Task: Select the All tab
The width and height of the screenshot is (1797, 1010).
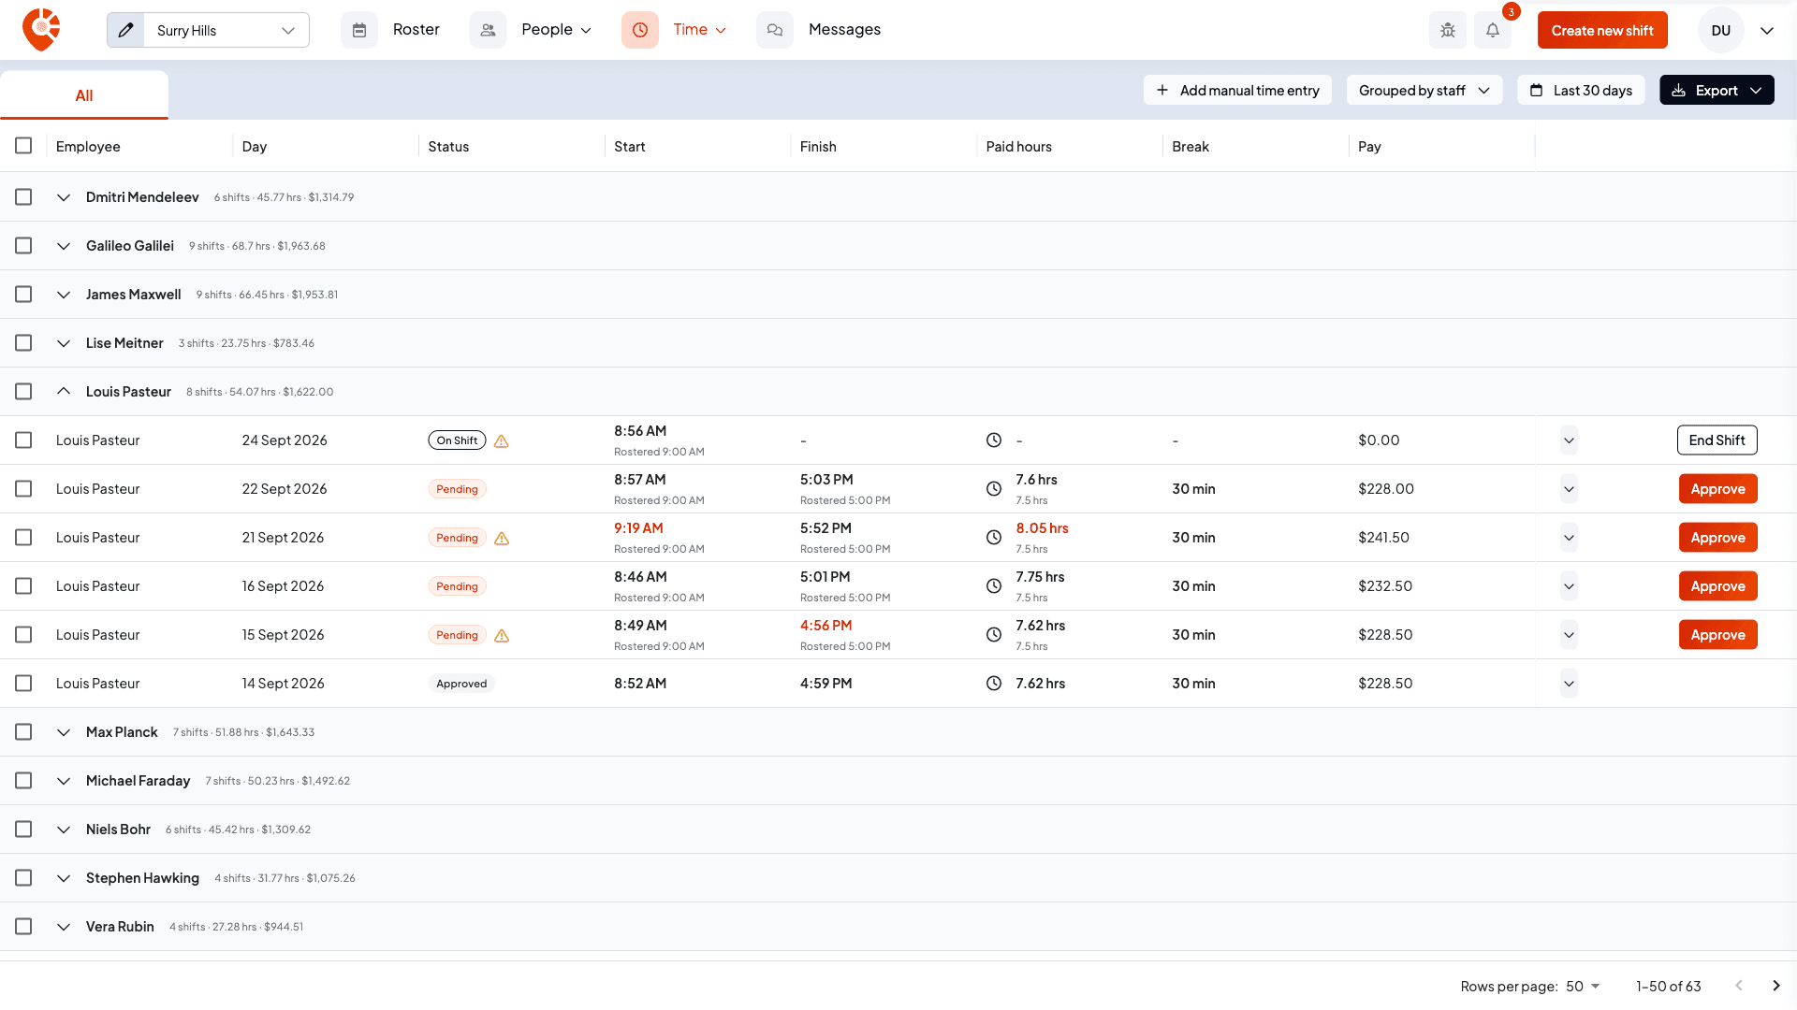Action: 84,95
